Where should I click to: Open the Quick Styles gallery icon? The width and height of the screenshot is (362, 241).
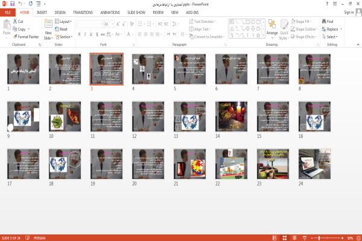coord(284,25)
